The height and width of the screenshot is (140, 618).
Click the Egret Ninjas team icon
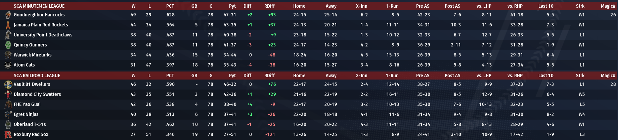(8, 114)
